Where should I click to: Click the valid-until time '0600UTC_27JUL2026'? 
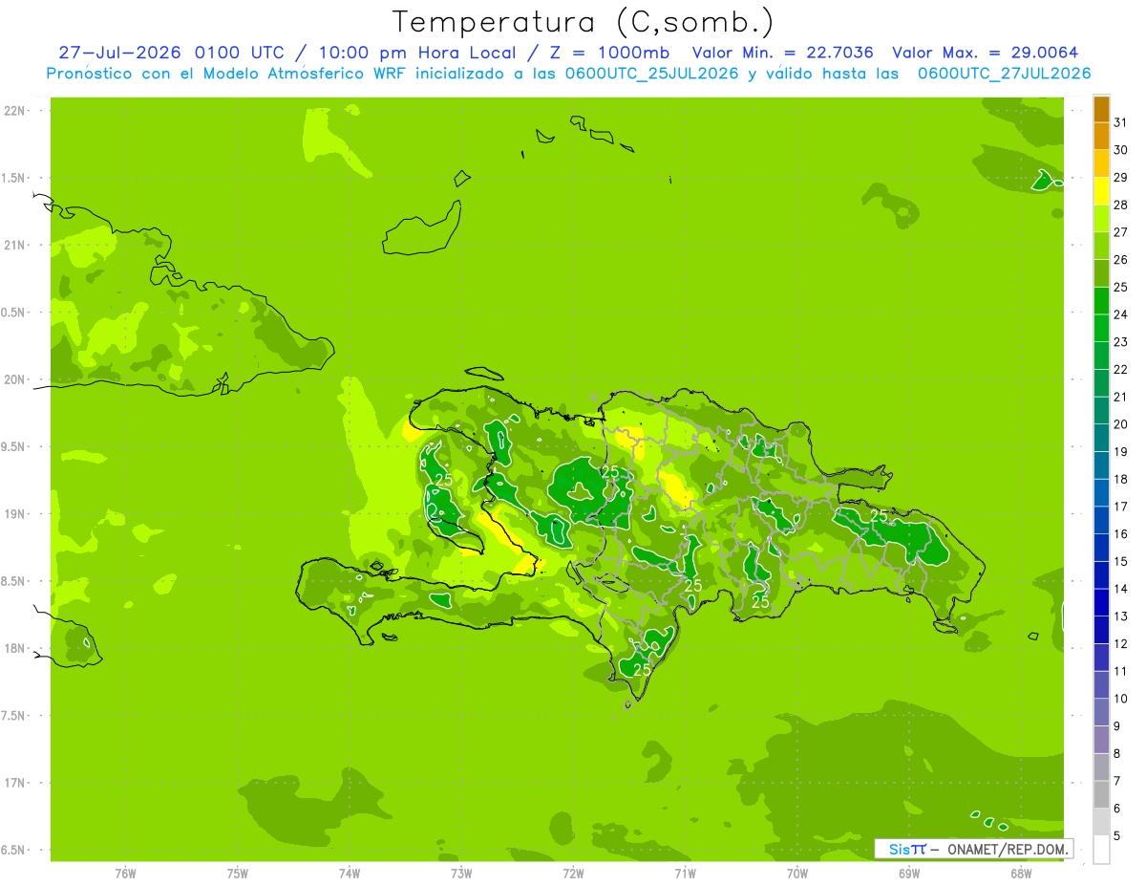coord(1004,74)
